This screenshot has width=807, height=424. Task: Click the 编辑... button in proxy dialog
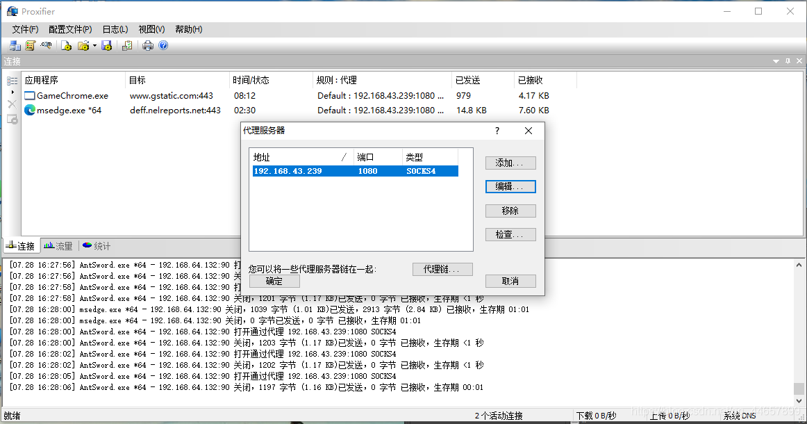point(510,186)
